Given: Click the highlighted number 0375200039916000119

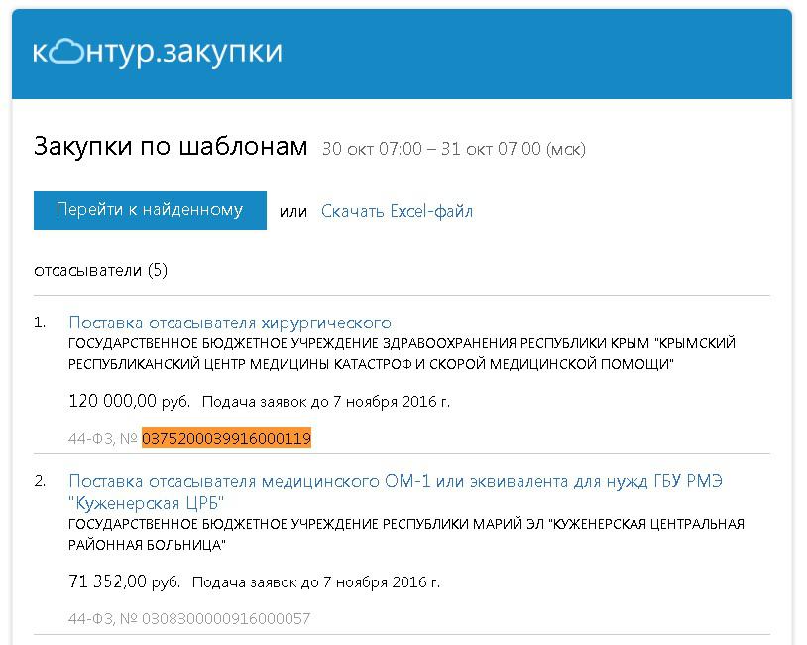Looking at the screenshot, I should (x=226, y=438).
